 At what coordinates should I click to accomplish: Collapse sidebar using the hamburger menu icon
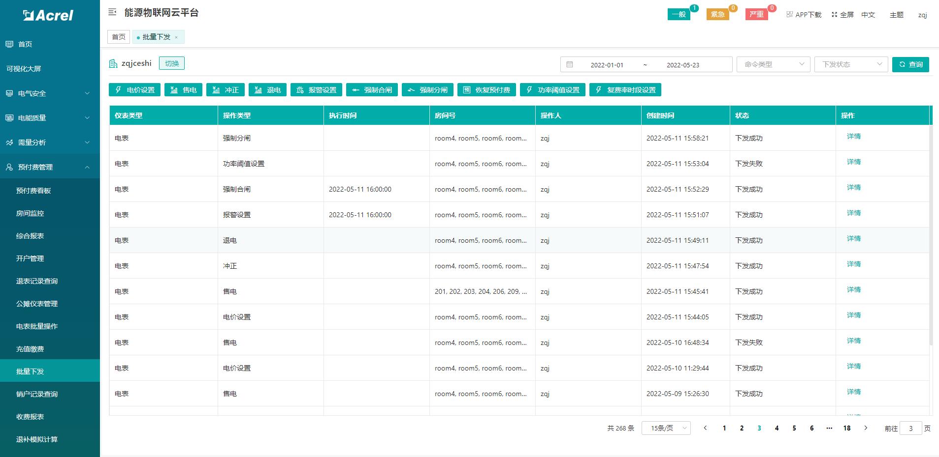(112, 12)
